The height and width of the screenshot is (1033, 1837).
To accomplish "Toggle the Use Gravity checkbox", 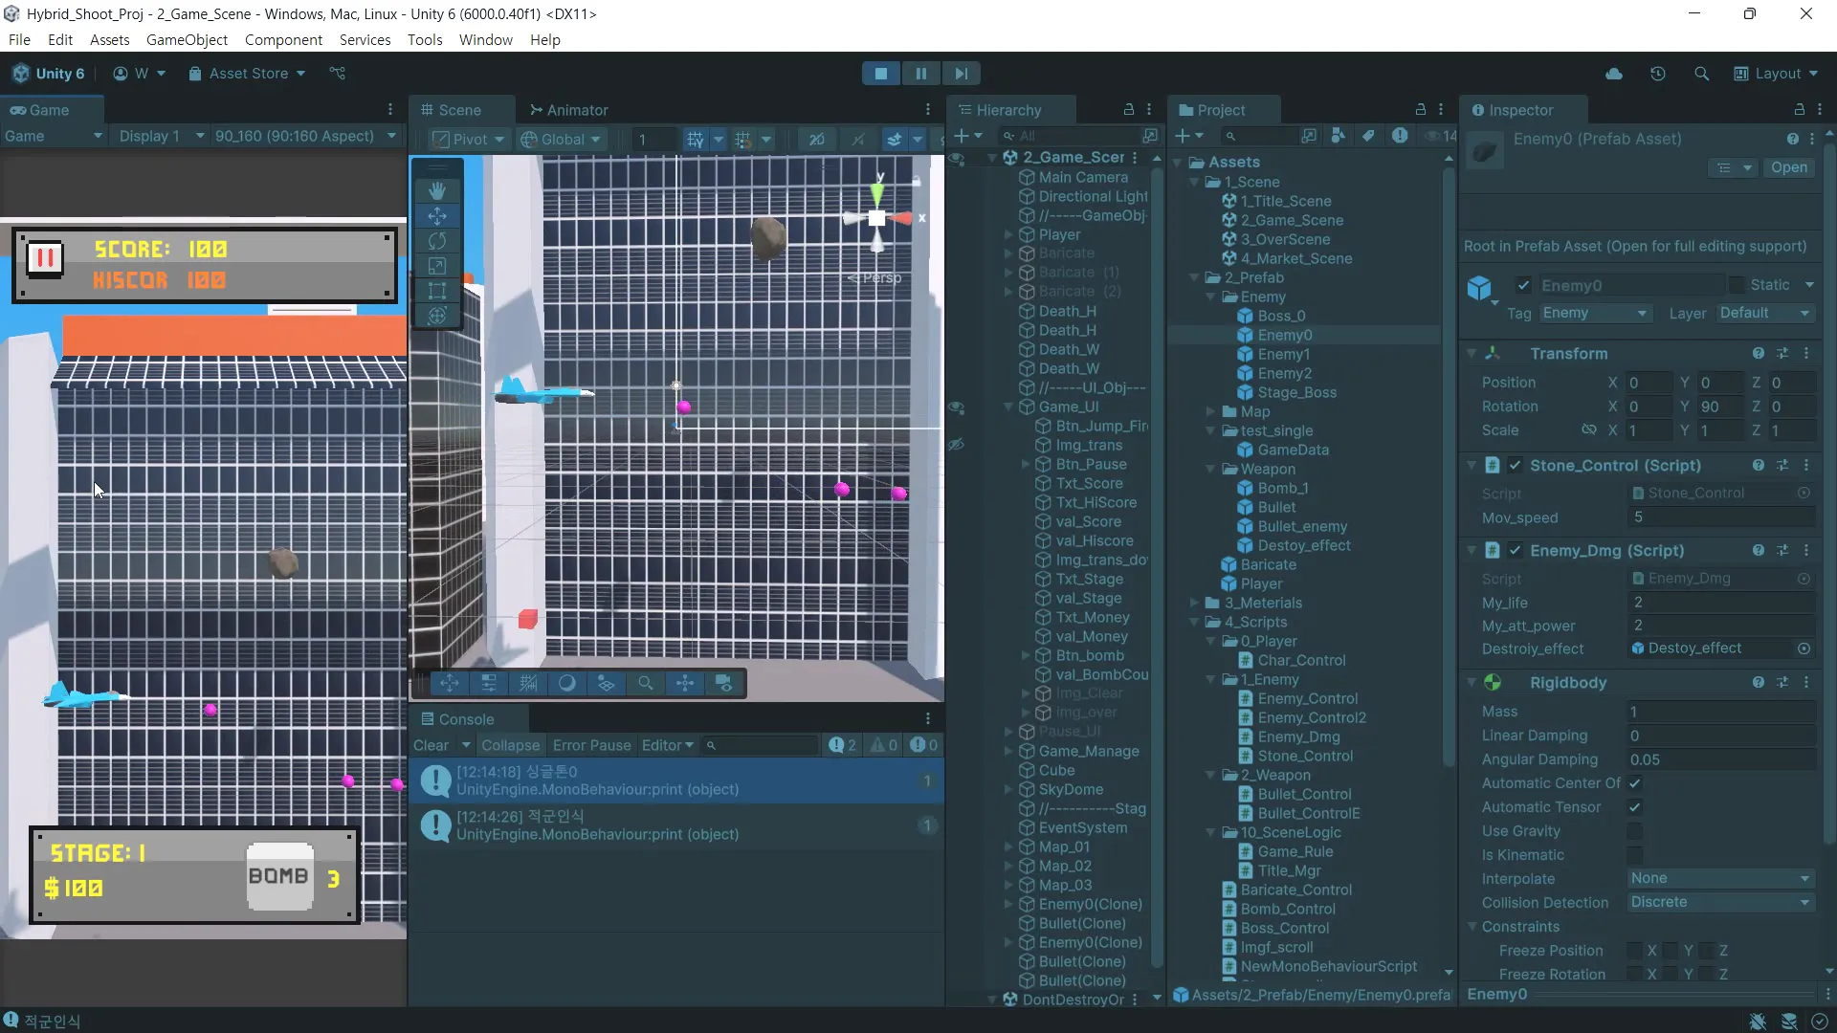I will (x=1634, y=831).
